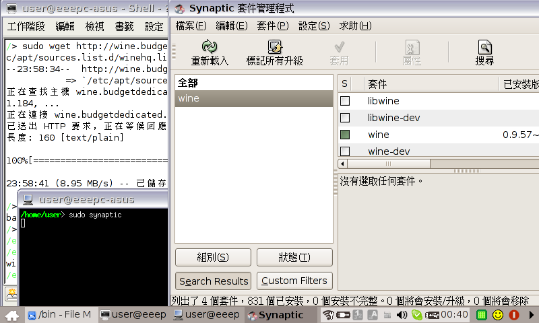Click the 組別(S) Sections button
This screenshot has width=539, height=323.
(213, 257)
